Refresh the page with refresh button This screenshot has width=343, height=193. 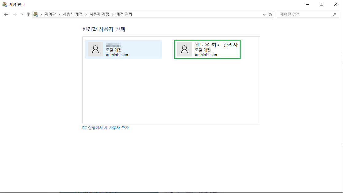270,14
